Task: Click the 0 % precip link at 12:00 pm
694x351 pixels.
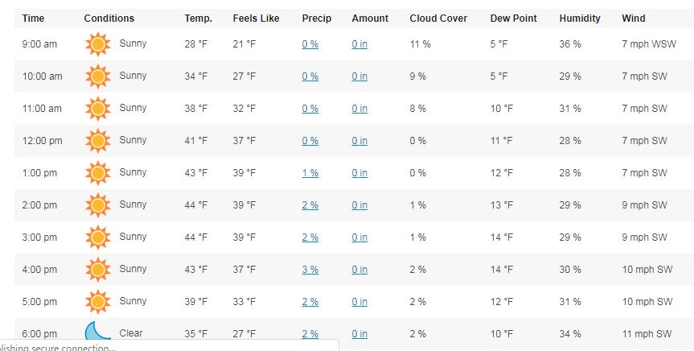Action: [x=310, y=141]
